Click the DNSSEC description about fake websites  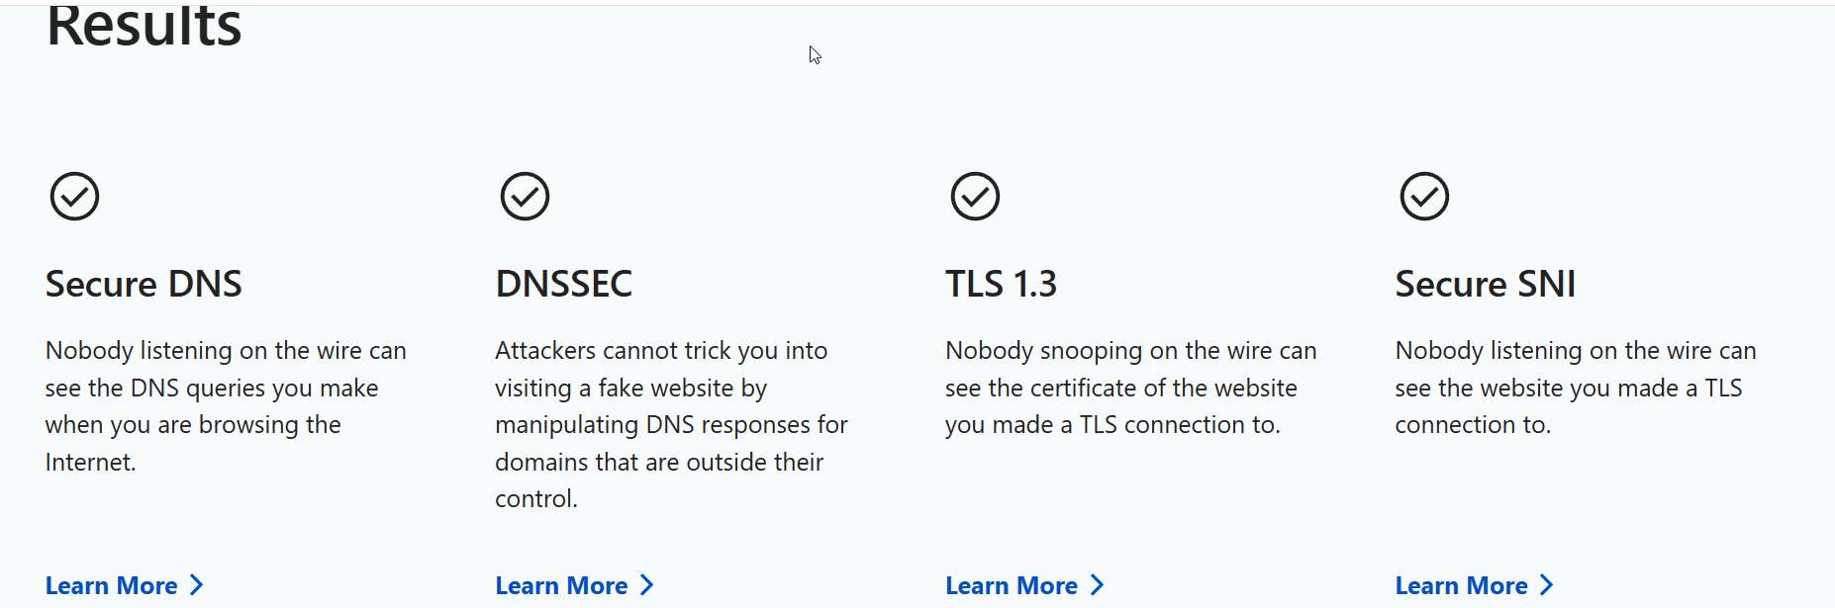click(x=671, y=424)
